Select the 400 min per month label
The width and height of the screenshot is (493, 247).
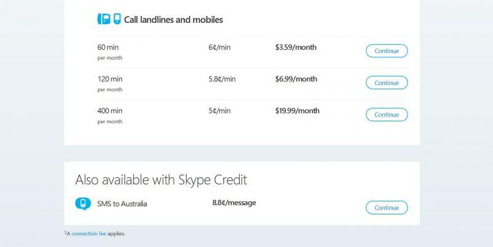tap(110, 116)
